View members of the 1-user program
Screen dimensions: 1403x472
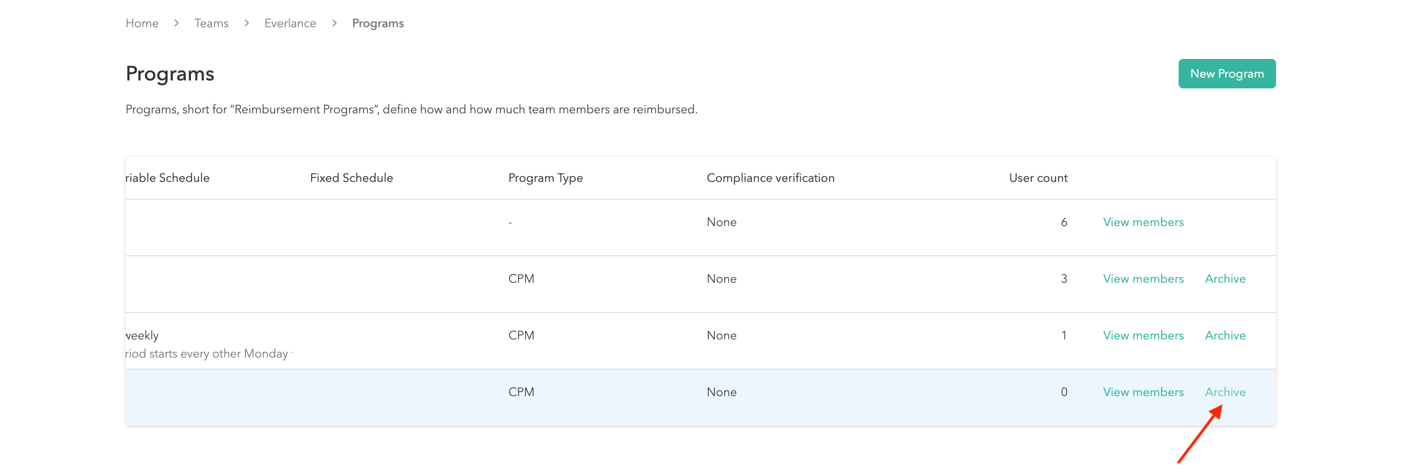tap(1143, 335)
